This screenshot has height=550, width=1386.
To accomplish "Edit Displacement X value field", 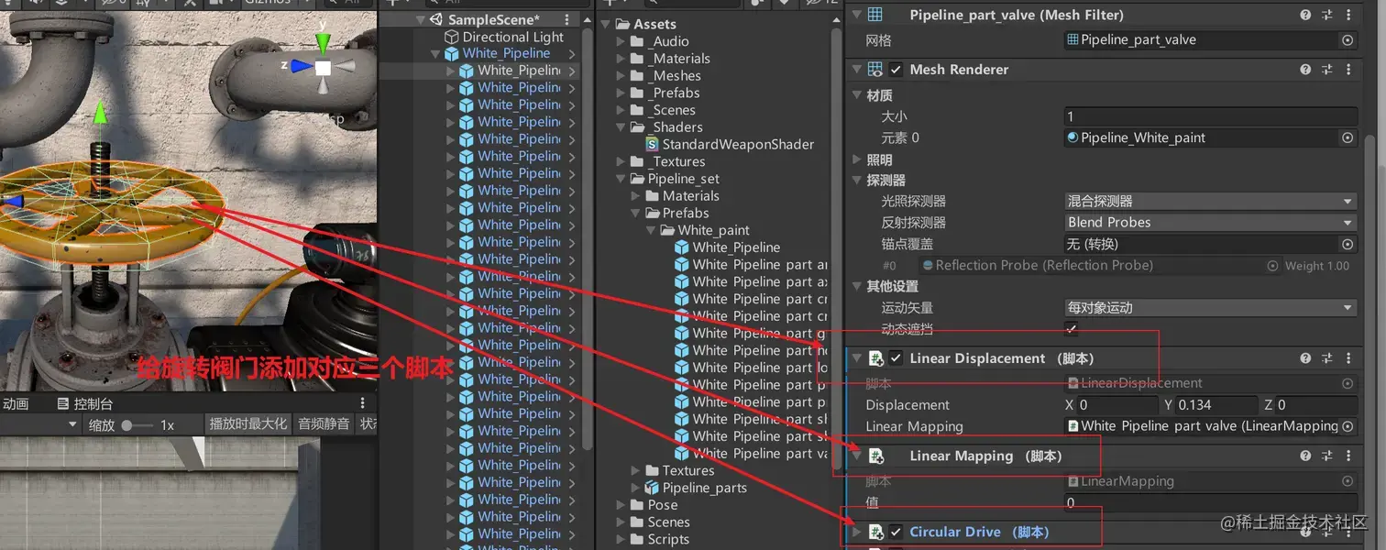I will [x=1117, y=404].
